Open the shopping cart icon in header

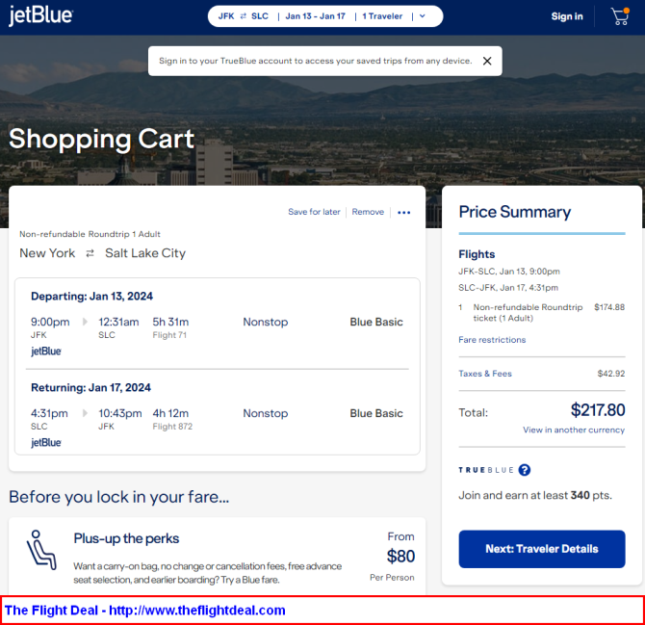tap(620, 16)
